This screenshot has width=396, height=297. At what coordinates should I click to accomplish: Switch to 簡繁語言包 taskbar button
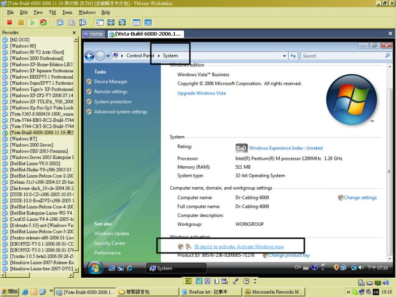click(148, 292)
